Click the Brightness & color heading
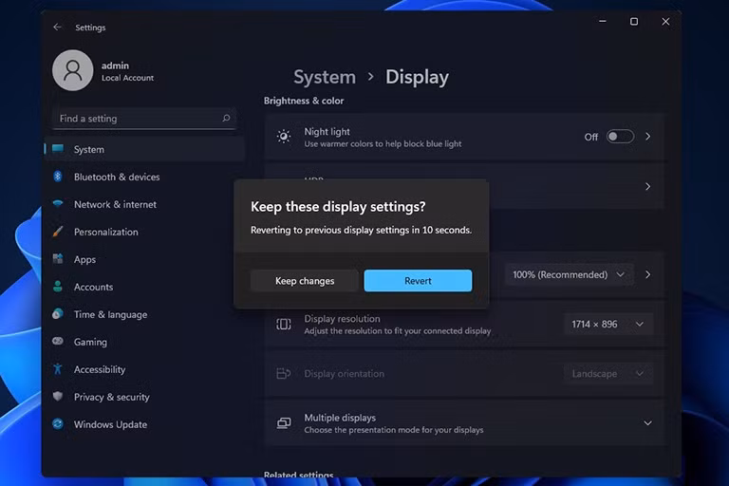 pos(304,101)
